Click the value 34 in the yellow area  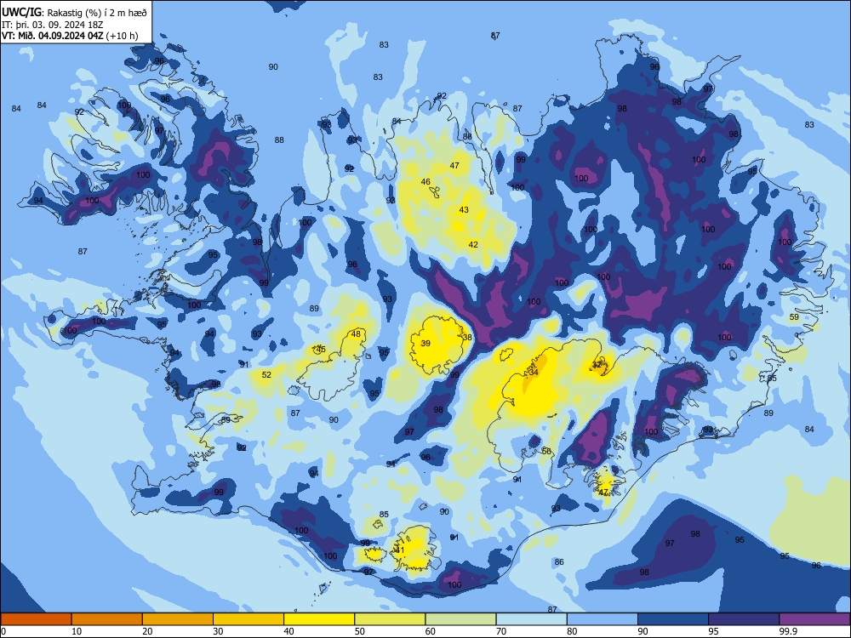tap(534, 373)
